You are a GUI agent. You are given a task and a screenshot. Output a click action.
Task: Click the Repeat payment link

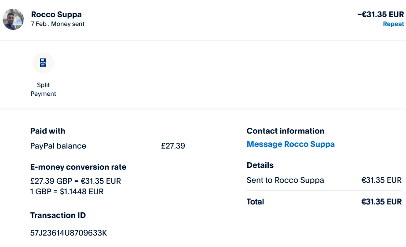coord(393,24)
